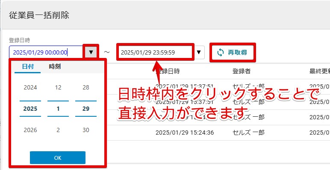Click the refresh icon in 再取得 button
Screen dimensions: 330x170
tap(220, 52)
